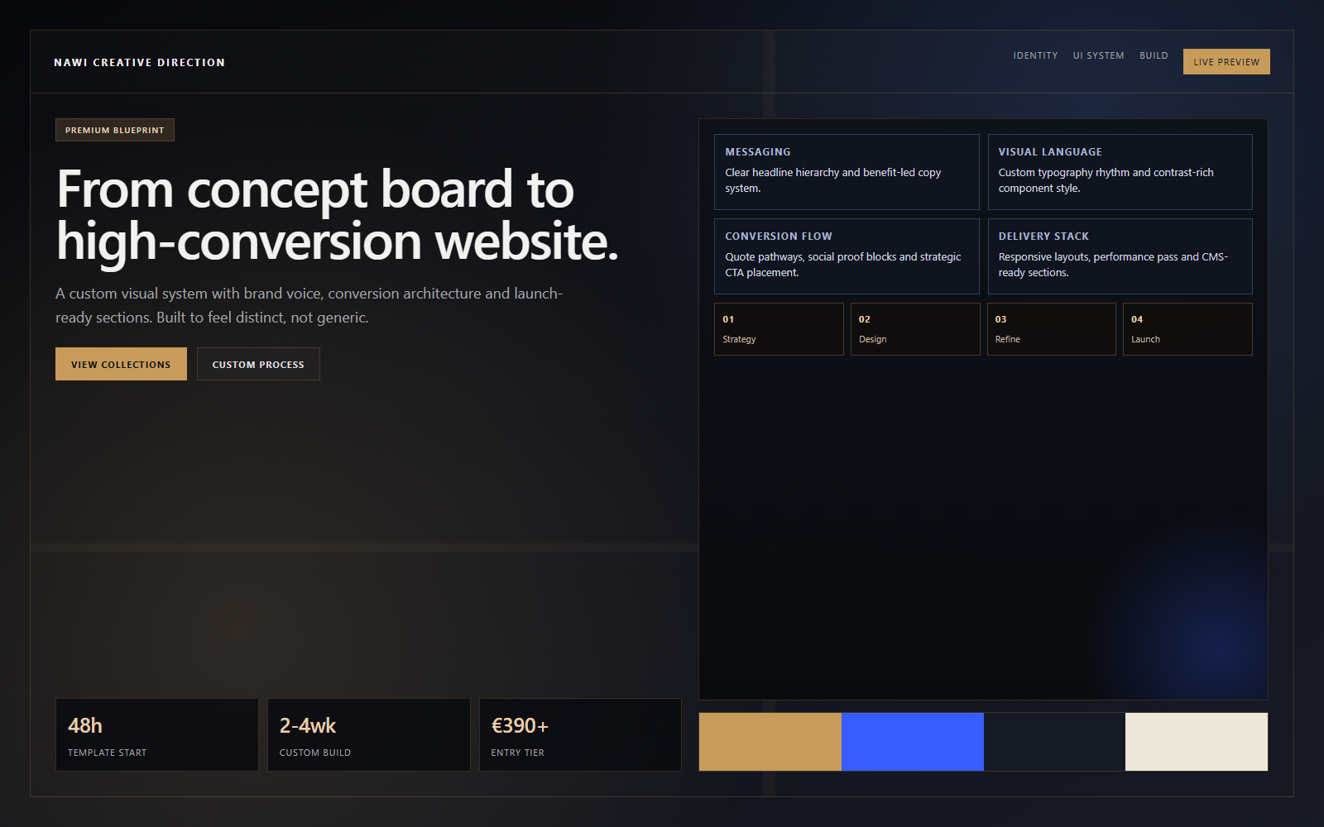The width and height of the screenshot is (1324, 827).
Task: Click the CONVERSION FLOW card
Action: click(x=846, y=256)
